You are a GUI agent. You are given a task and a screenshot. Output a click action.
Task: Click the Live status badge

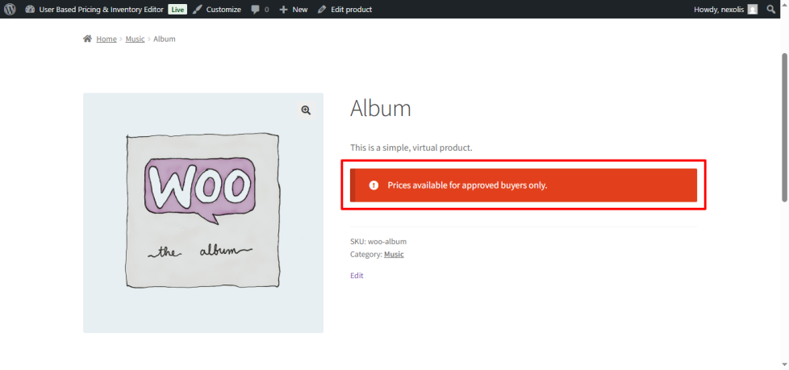pyautogui.click(x=177, y=10)
